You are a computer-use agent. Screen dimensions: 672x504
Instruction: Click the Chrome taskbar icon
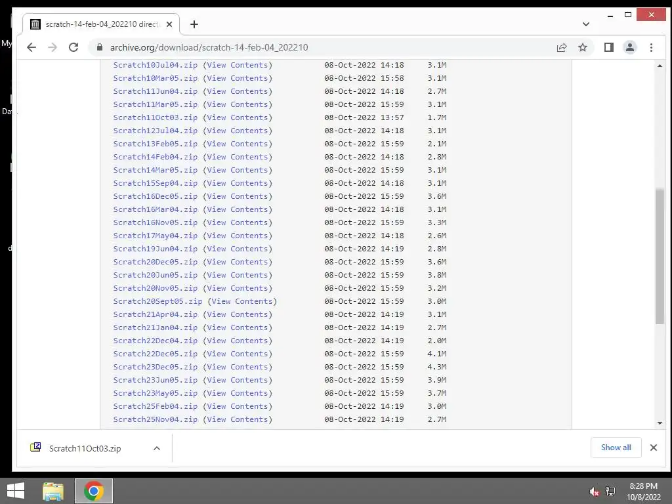click(94, 491)
